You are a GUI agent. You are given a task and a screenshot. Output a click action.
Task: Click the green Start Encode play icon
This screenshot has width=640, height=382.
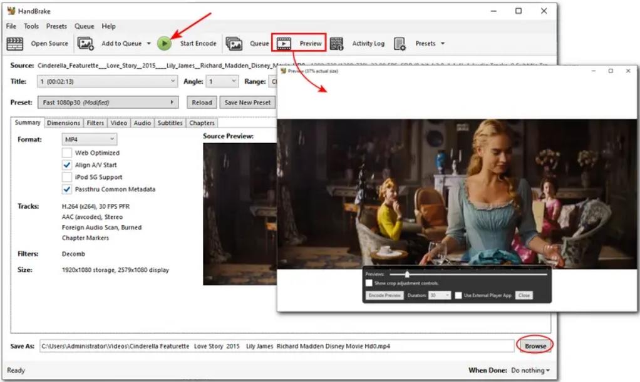pyautogui.click(x=164, y=44)
